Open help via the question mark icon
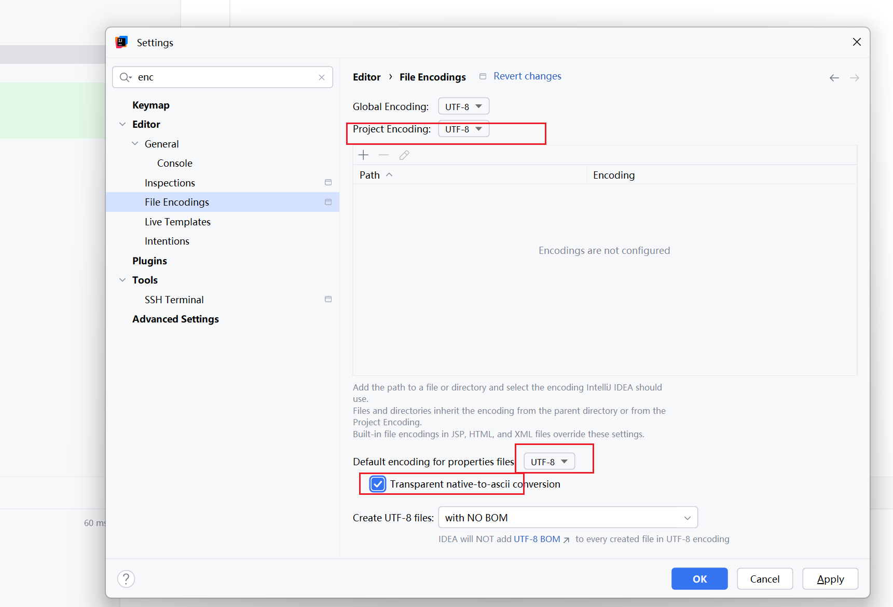The width and height of the screenshot is (893, 607). click(x=126, y=578)
